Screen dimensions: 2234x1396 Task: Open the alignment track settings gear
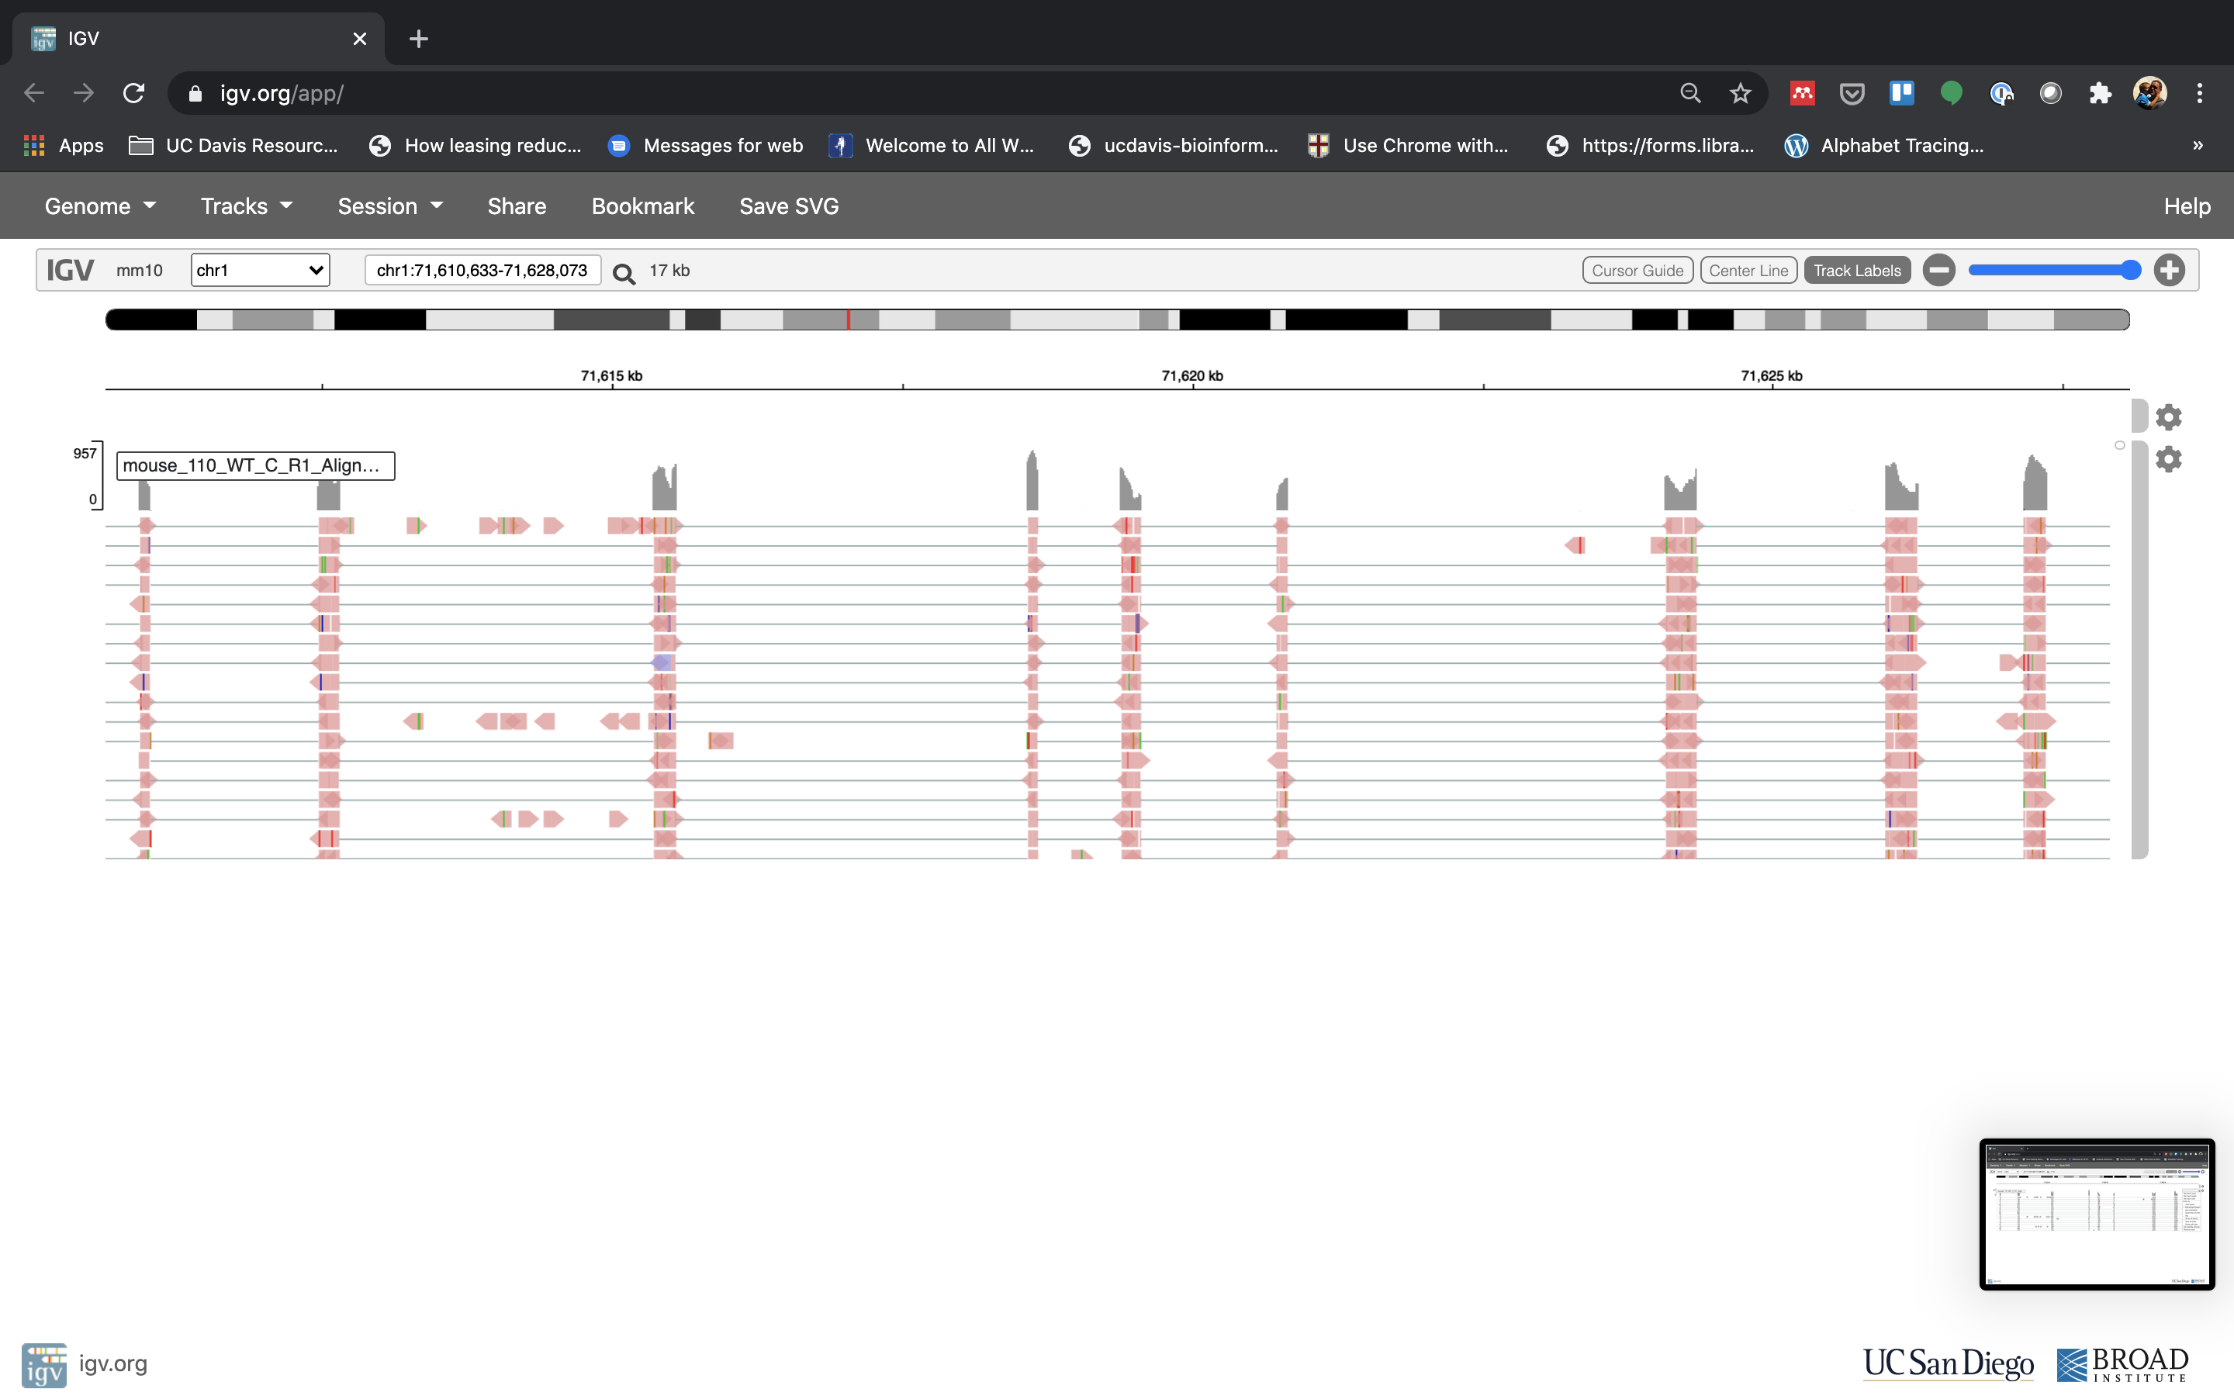(x=2169, y=459)
